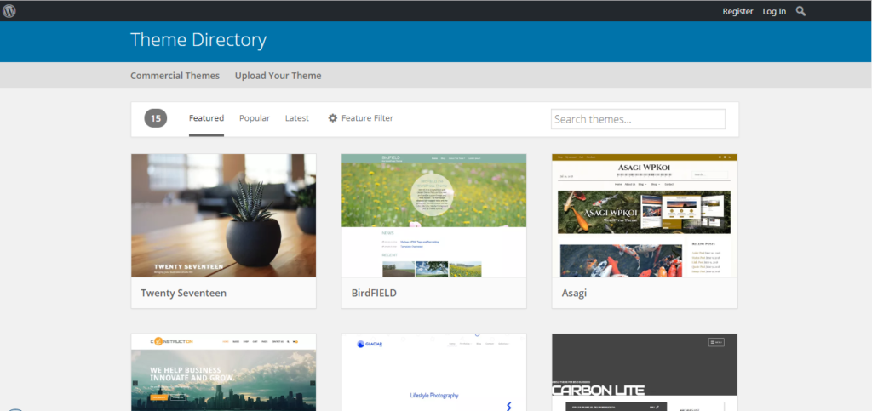The image size is (872, 411).
Task: Expand the Feature Filter options
Action: [x=367, y=118]
